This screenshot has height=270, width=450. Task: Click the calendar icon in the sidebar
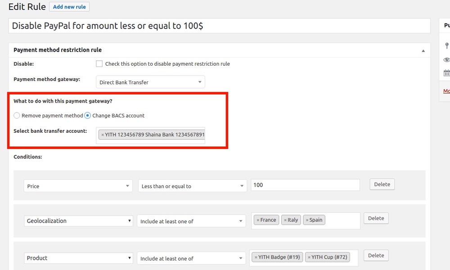click(446, 73)
